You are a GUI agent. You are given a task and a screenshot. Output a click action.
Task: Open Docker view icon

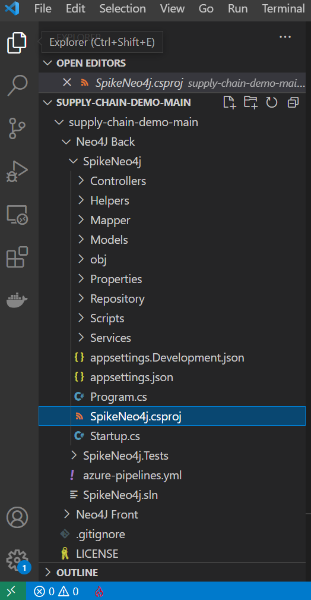click(17, 300)
